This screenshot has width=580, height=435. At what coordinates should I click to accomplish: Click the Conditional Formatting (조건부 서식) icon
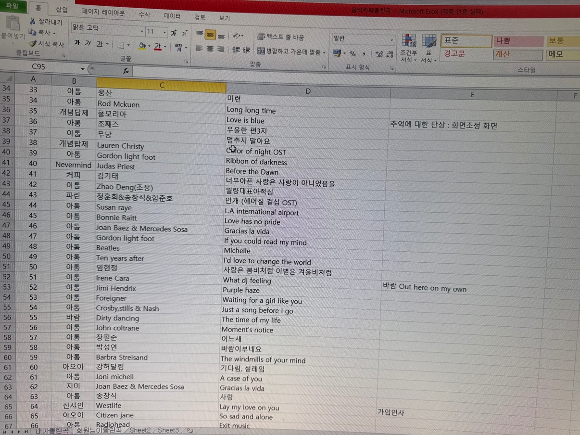pos(409,42)
